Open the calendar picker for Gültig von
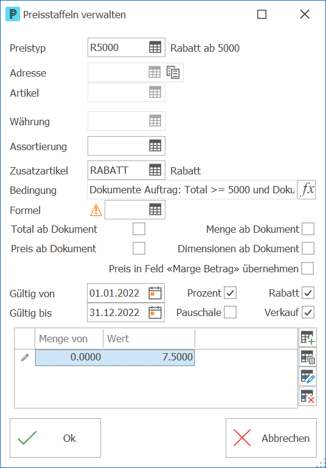The height and width of the screenshot is (468, 326). [x=155, y=293]
